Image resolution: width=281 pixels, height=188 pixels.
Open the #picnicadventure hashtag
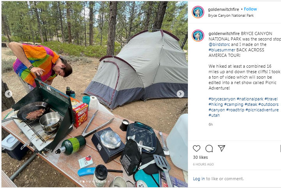pyautogui.click(x=262, y=110)
